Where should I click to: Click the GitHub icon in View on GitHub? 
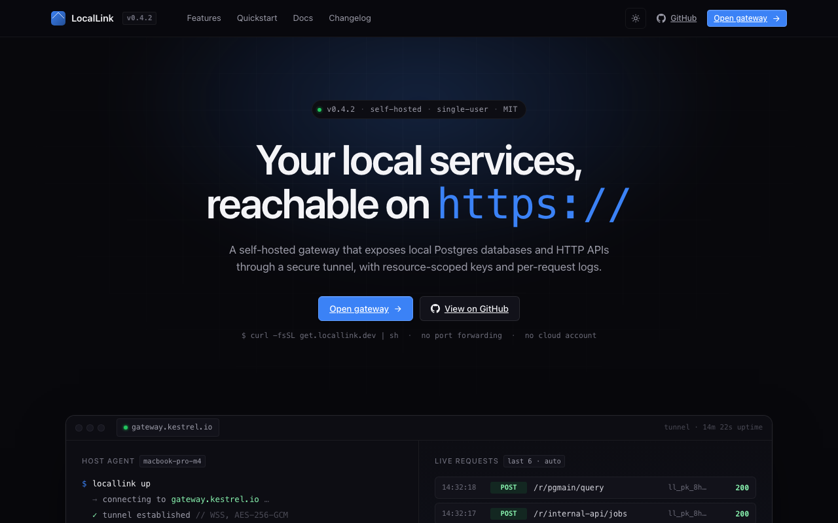click(435, 309)
